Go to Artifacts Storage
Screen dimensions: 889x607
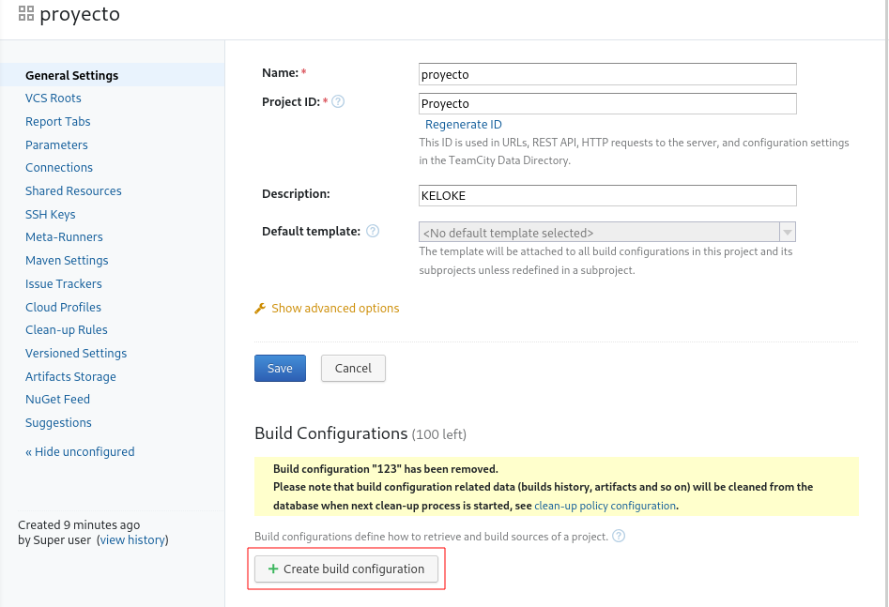[x=70, y=377]
